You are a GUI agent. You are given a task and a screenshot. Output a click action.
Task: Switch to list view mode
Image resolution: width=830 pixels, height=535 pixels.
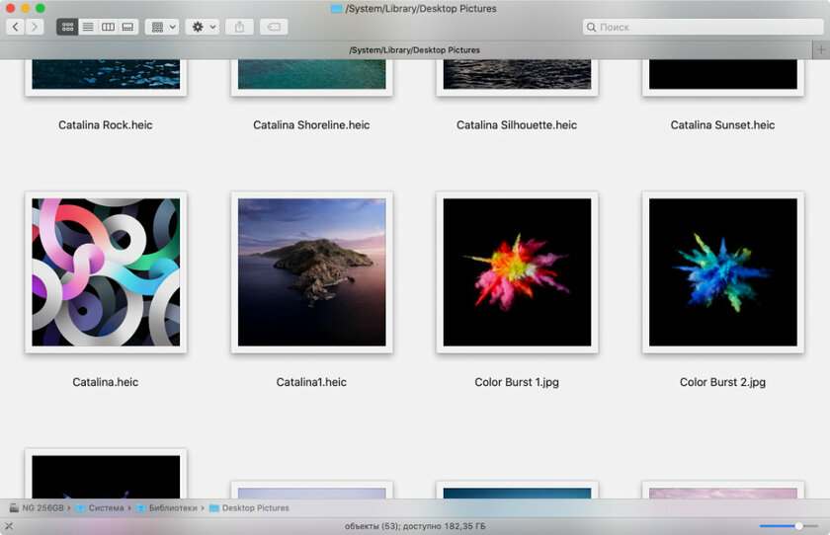(88, 27)
